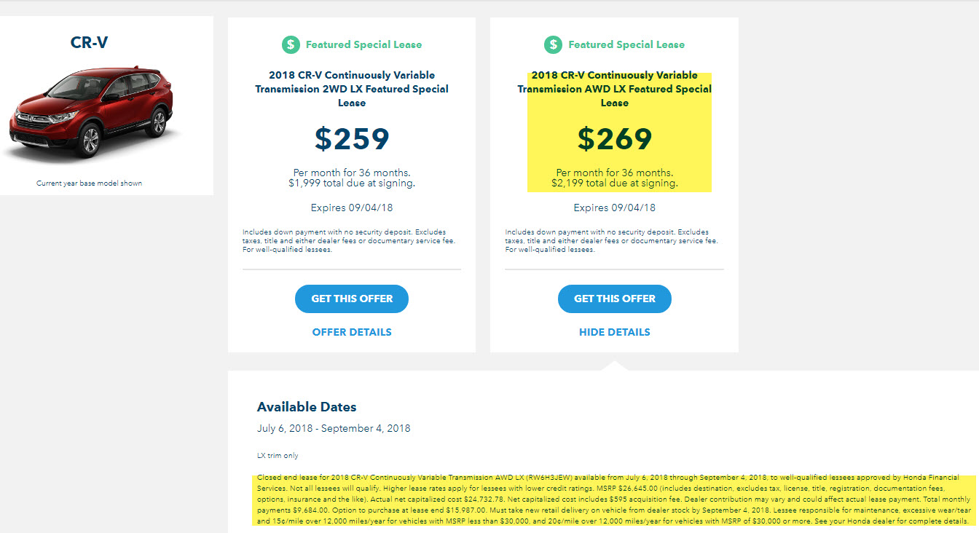Viewport: 979px width, 533px height.
Task: Click the highlighted closed end lease disclaimer
Action: (616, 500)
